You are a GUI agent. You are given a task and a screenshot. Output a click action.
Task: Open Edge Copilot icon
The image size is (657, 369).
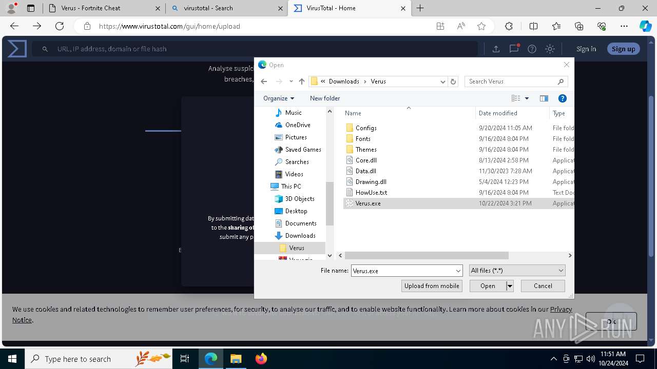pyautogui.click(x=645, y=26)
